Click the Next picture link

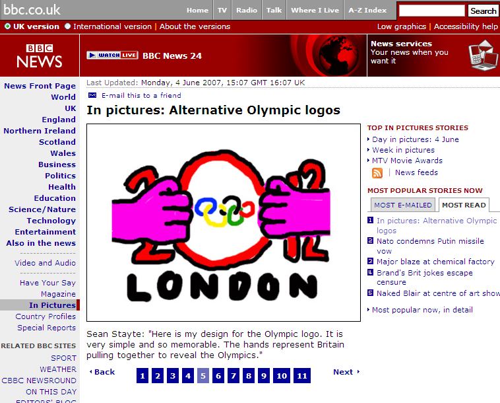(346, 372)
